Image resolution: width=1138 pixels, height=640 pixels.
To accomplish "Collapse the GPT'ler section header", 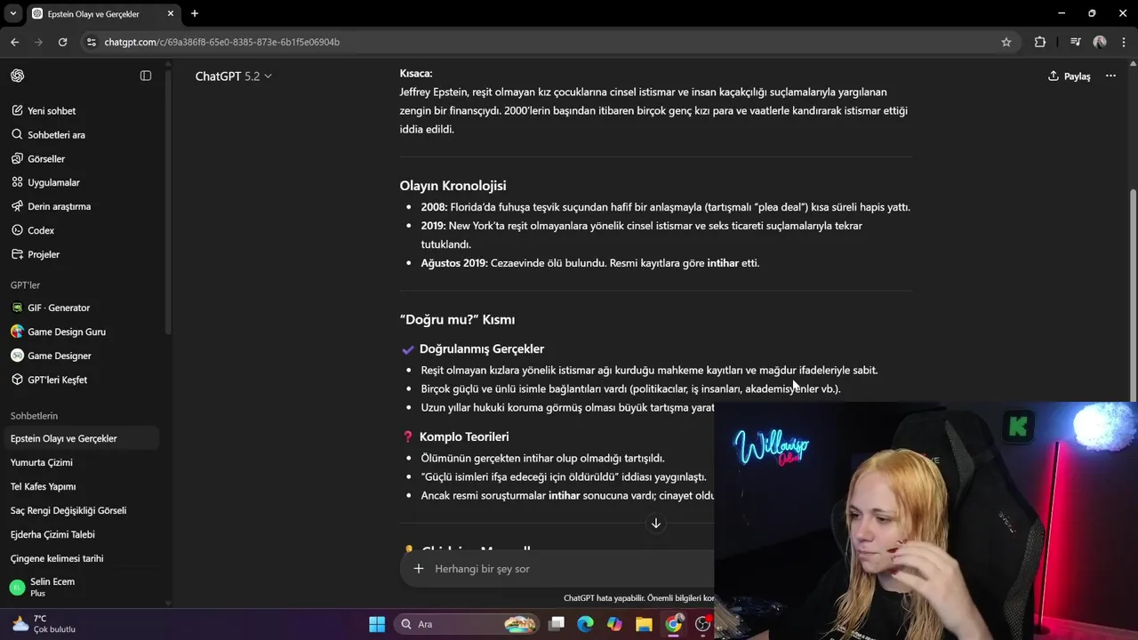I will point(26,285).
